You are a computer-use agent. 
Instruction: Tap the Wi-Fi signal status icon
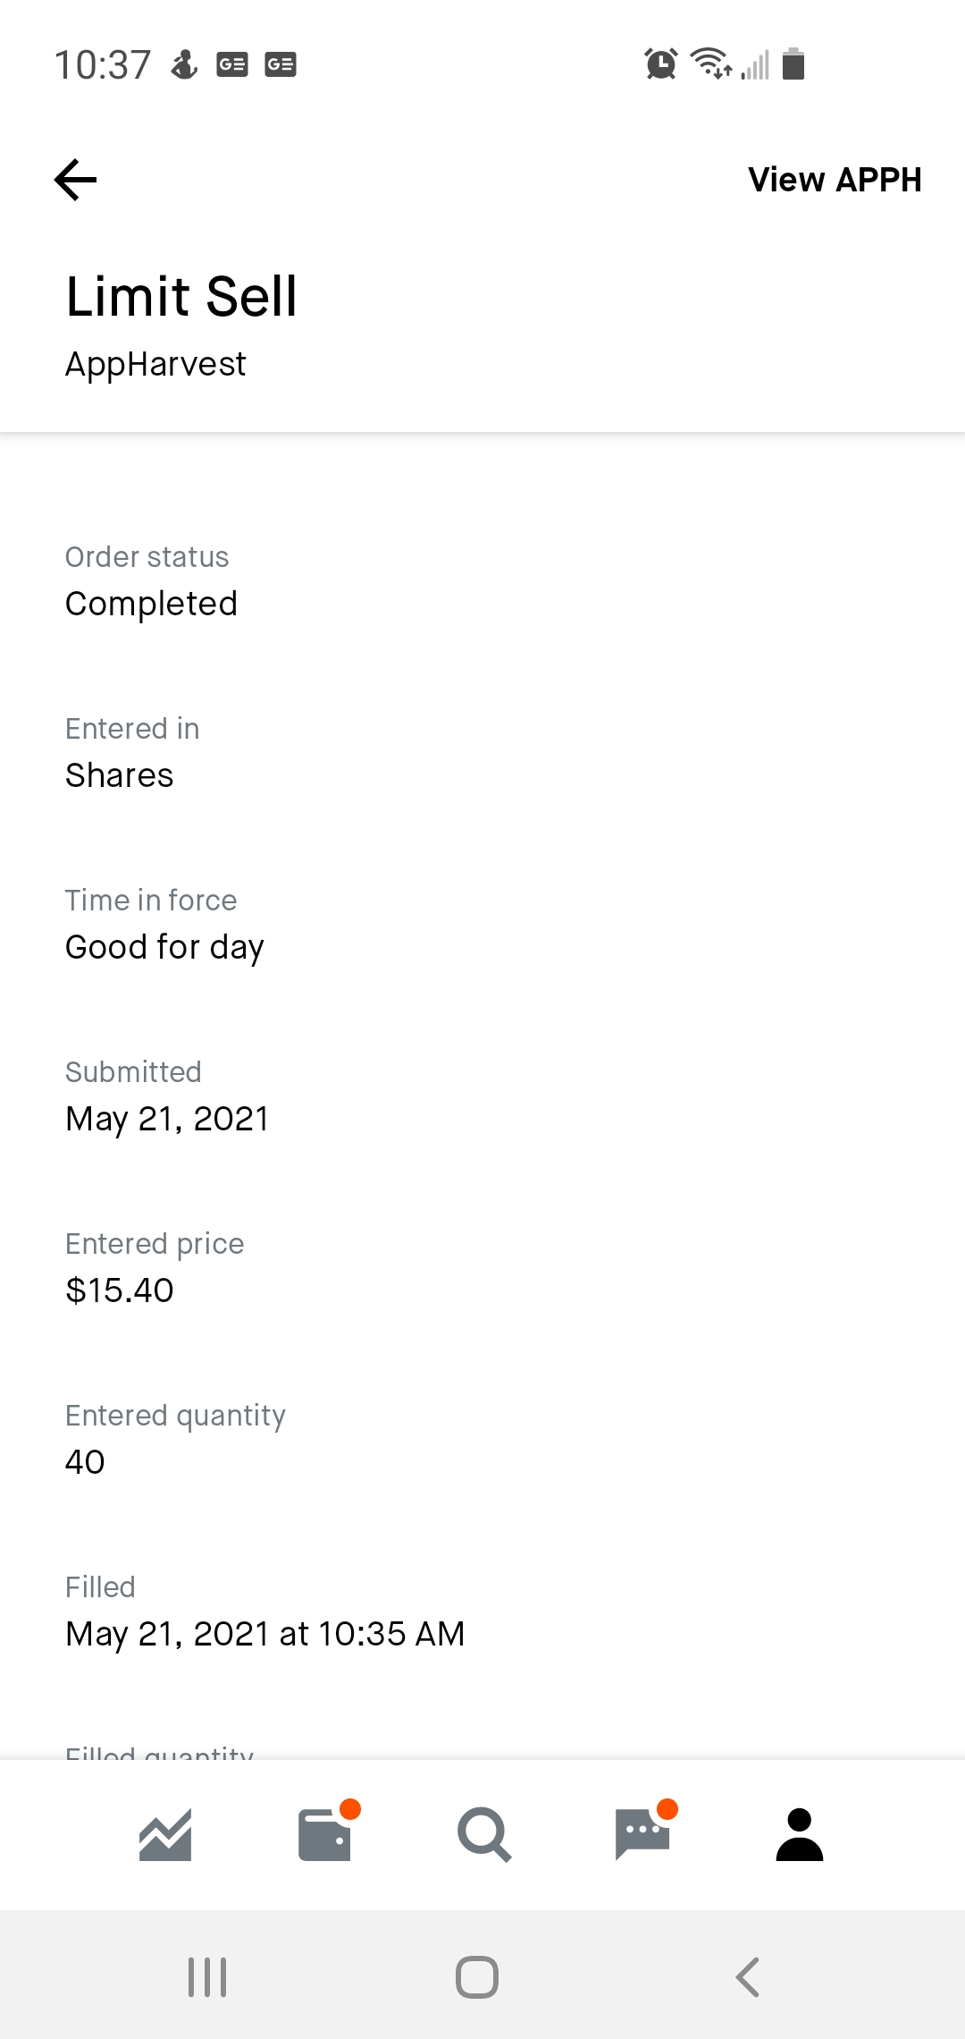coord(711,64)
